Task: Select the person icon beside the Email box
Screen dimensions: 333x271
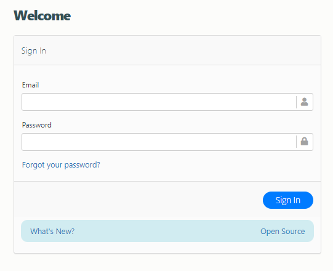Action: point(304,102)
